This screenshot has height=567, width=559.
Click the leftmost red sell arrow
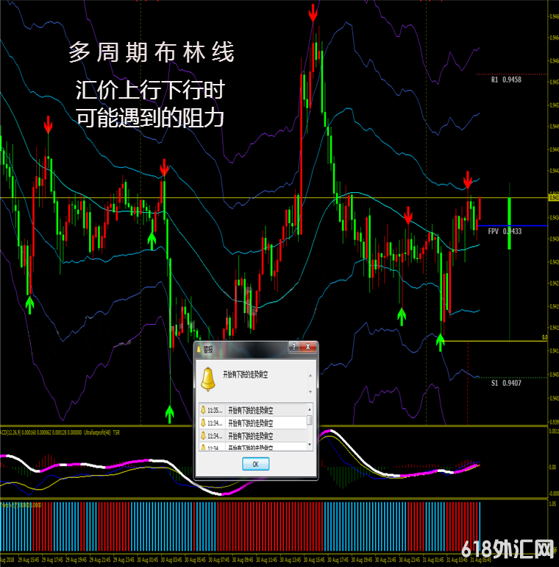coord(48,125)
